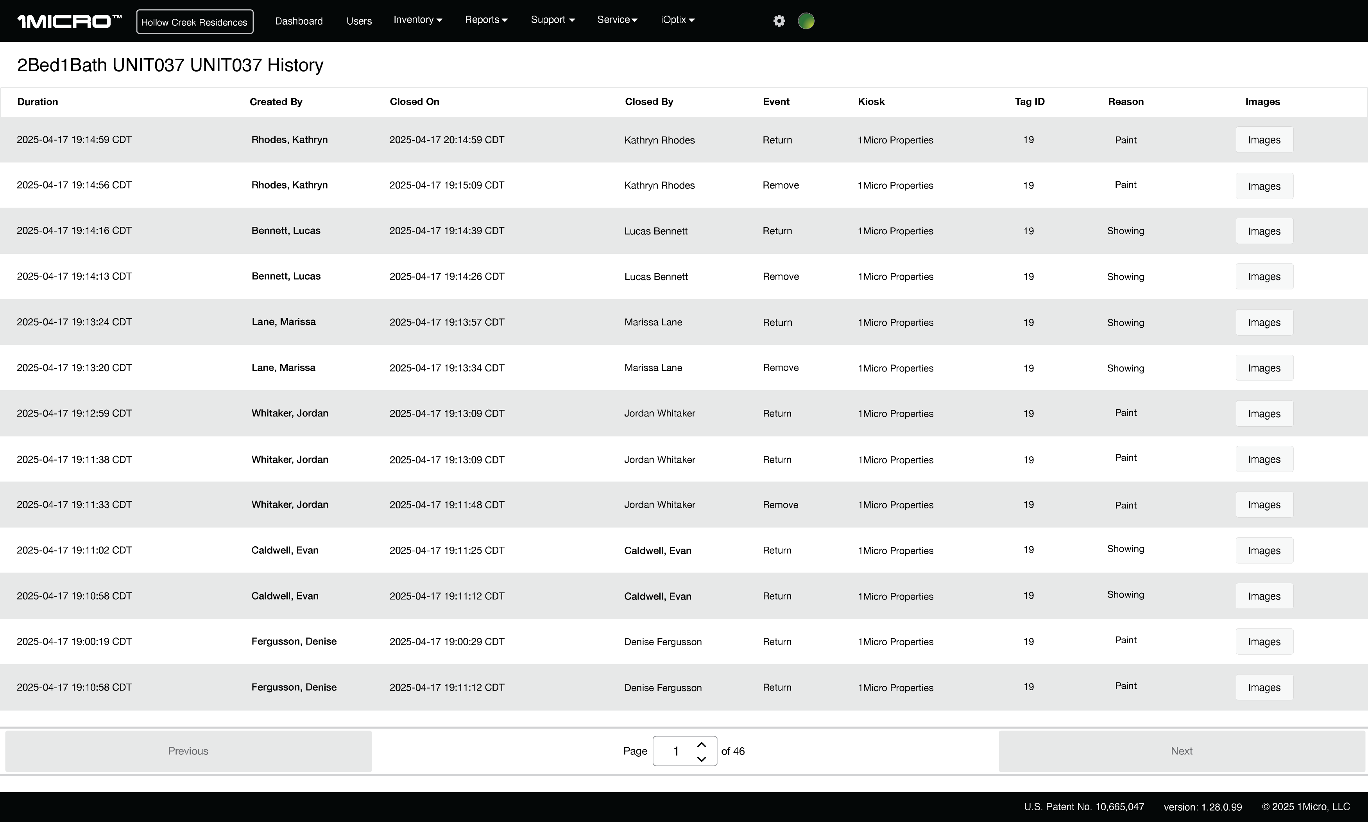1368x822 pixels.
Task: Click the page number input field
Action: point(676,750)
